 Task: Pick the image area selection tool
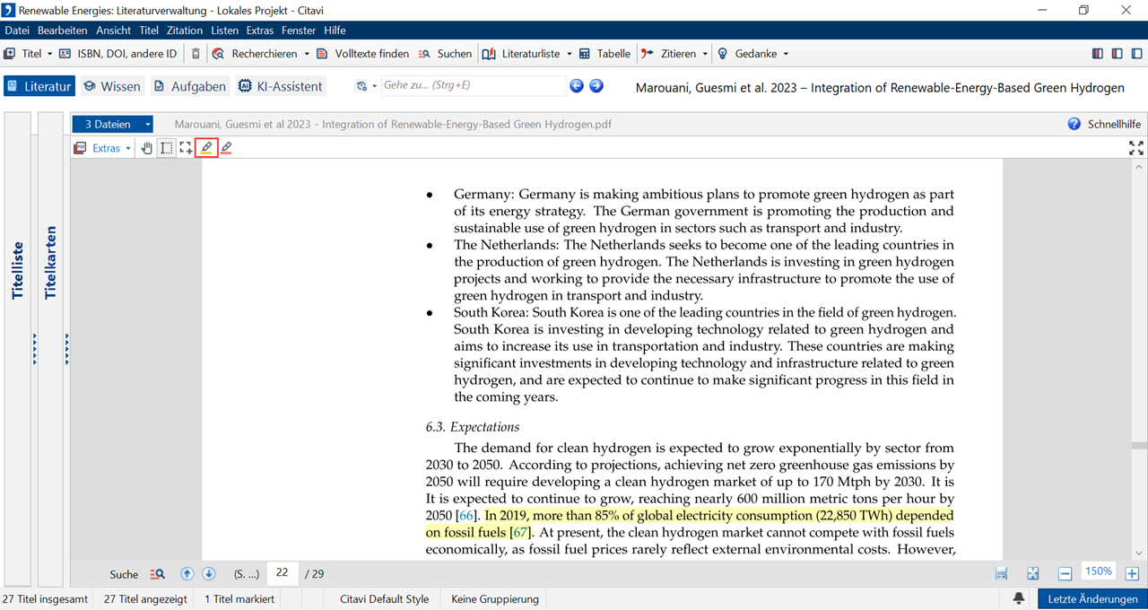coord(186,148)
